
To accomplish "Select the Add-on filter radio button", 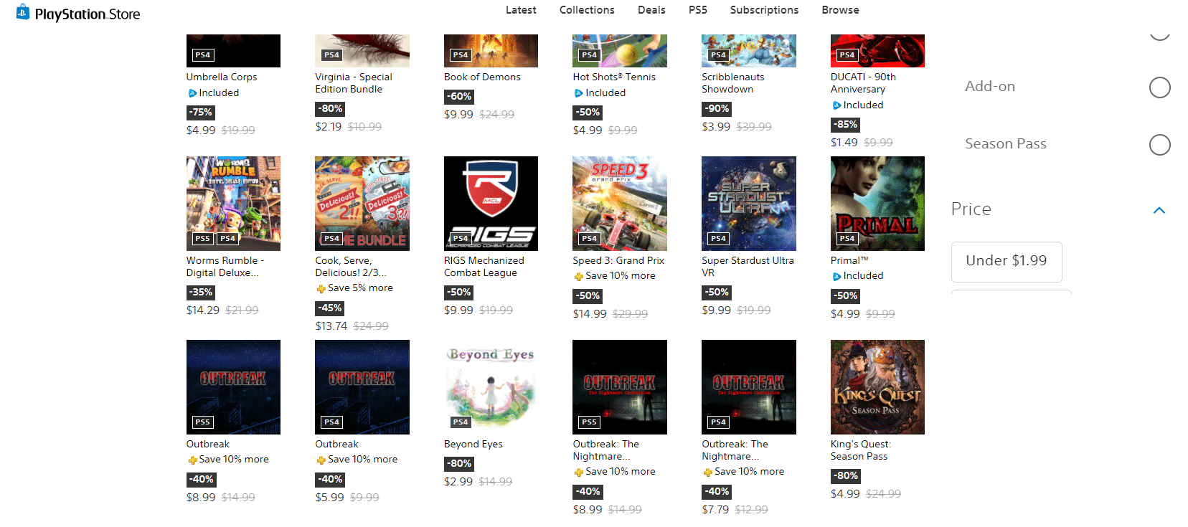I will point(1159,87).
